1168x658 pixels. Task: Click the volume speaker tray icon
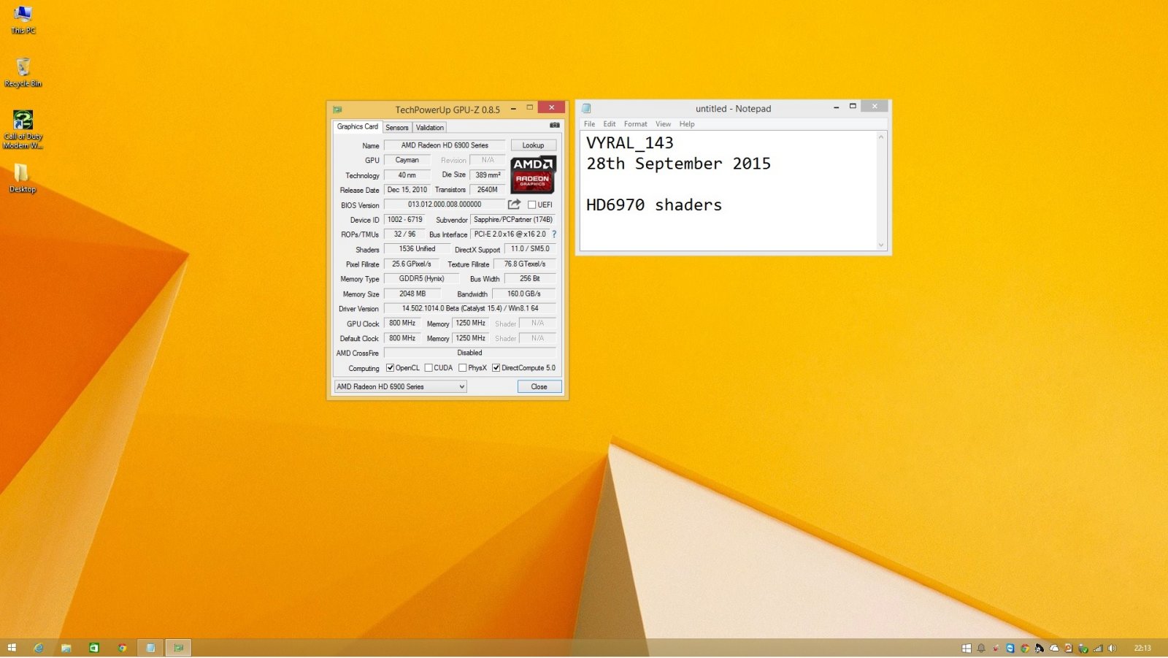coord(1112,648)
